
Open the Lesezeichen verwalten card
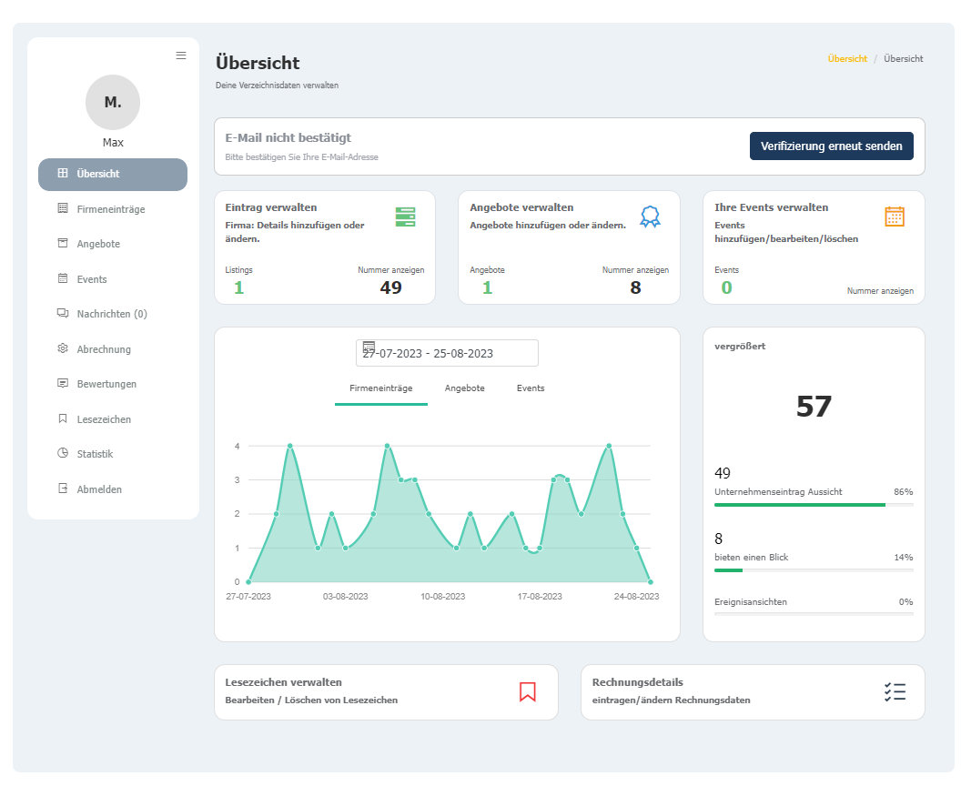[386, 692]
